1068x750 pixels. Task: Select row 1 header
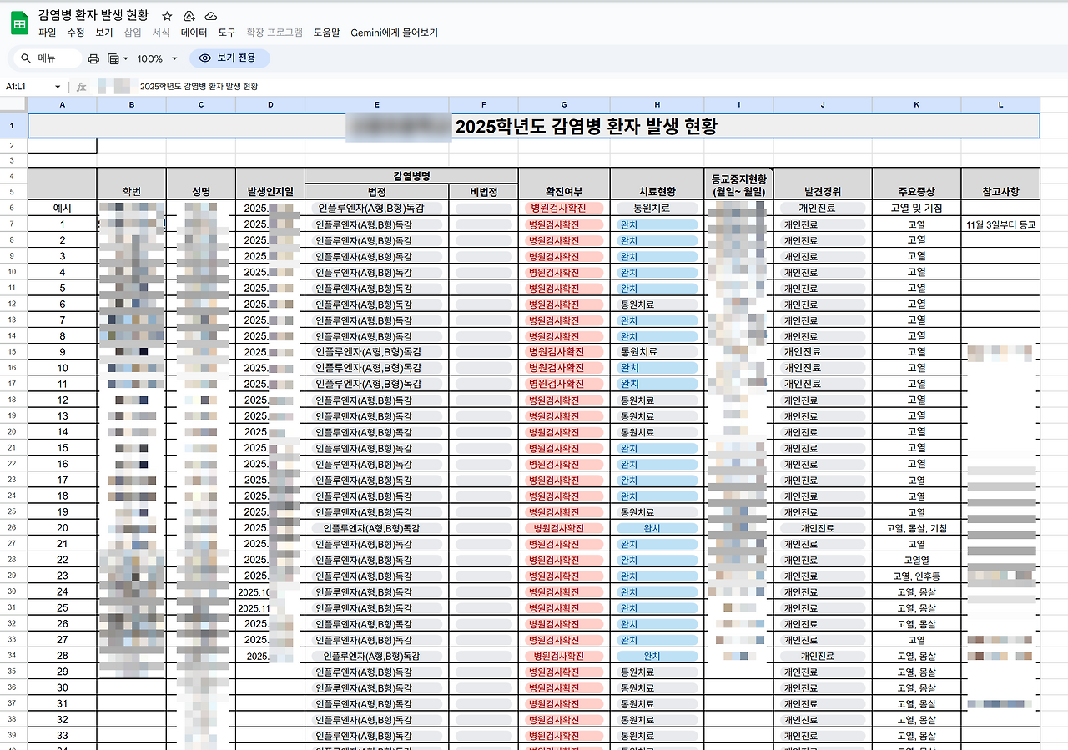click(13, 126)
